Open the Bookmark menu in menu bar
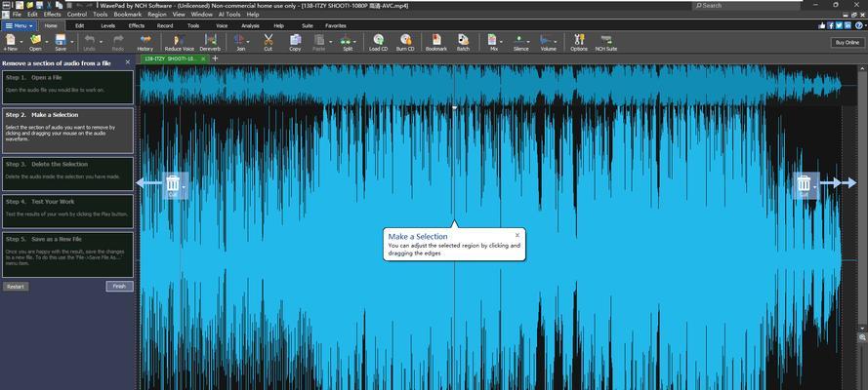The height and width of the screenshot is (390, 868). pos(127,15)
